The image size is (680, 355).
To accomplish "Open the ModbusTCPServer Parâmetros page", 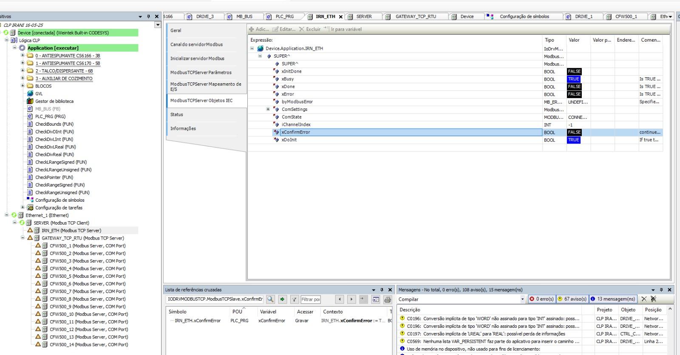I will point(201,73).
